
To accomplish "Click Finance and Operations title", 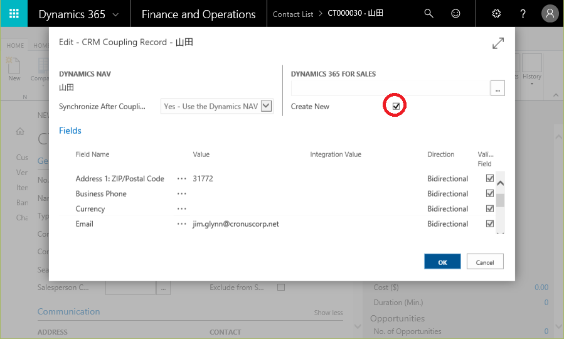I will click(x=198, y=14).
